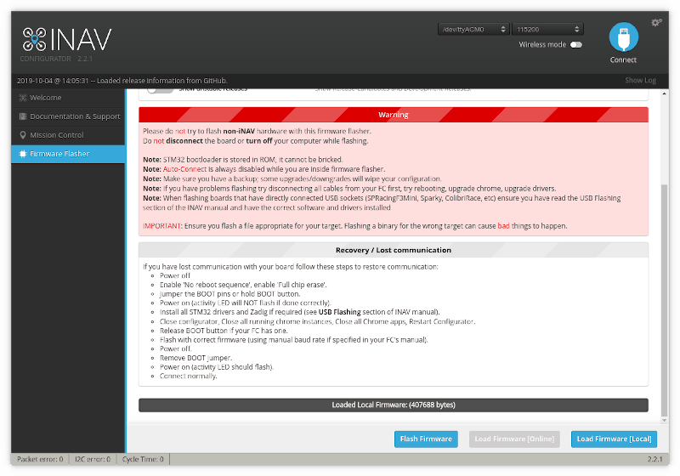This screenshot has height=476, width=680.
Task: Click the Mission Control pin icon
Action: point(22,135)
